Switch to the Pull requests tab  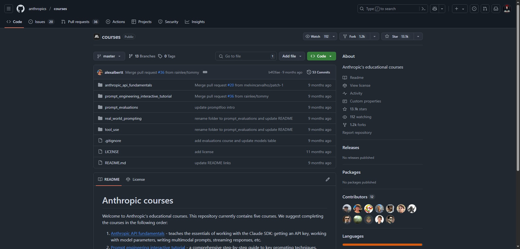[80, 22]
